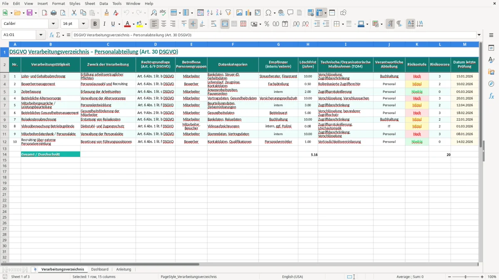This screenshot has width=499, height=280.
Task: Click the formula input line
Action: click(274, 35)
